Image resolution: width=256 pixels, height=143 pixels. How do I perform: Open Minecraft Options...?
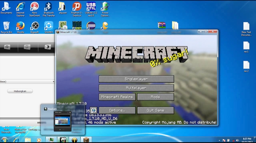tap(117, 110)
